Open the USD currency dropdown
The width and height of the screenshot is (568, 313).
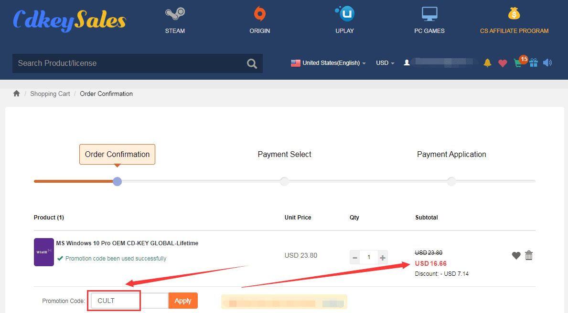(385, 63)
